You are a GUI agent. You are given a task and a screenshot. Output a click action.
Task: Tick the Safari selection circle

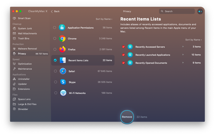coord(55,71)
